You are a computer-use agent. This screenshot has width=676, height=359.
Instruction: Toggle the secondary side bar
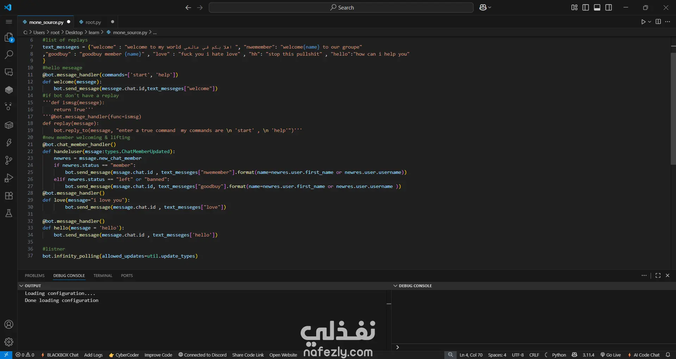(x=608, y=7)
